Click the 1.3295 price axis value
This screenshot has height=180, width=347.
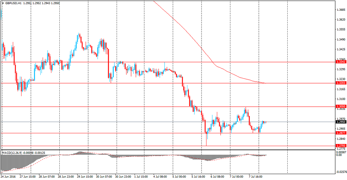pos(341,69)
